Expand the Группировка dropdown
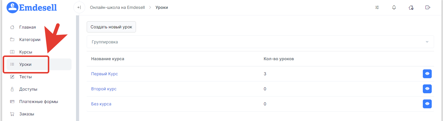Screen dimensions: 443x121 pos(260,42)
